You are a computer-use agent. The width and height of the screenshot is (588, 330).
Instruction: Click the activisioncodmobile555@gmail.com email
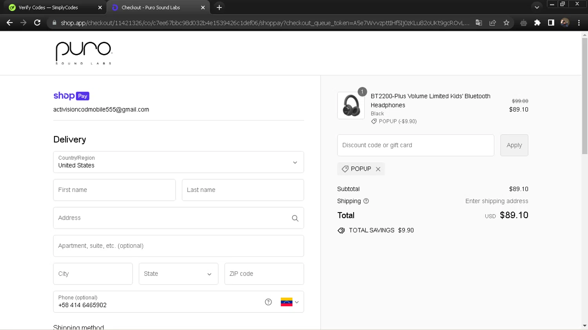coord(101,110)
